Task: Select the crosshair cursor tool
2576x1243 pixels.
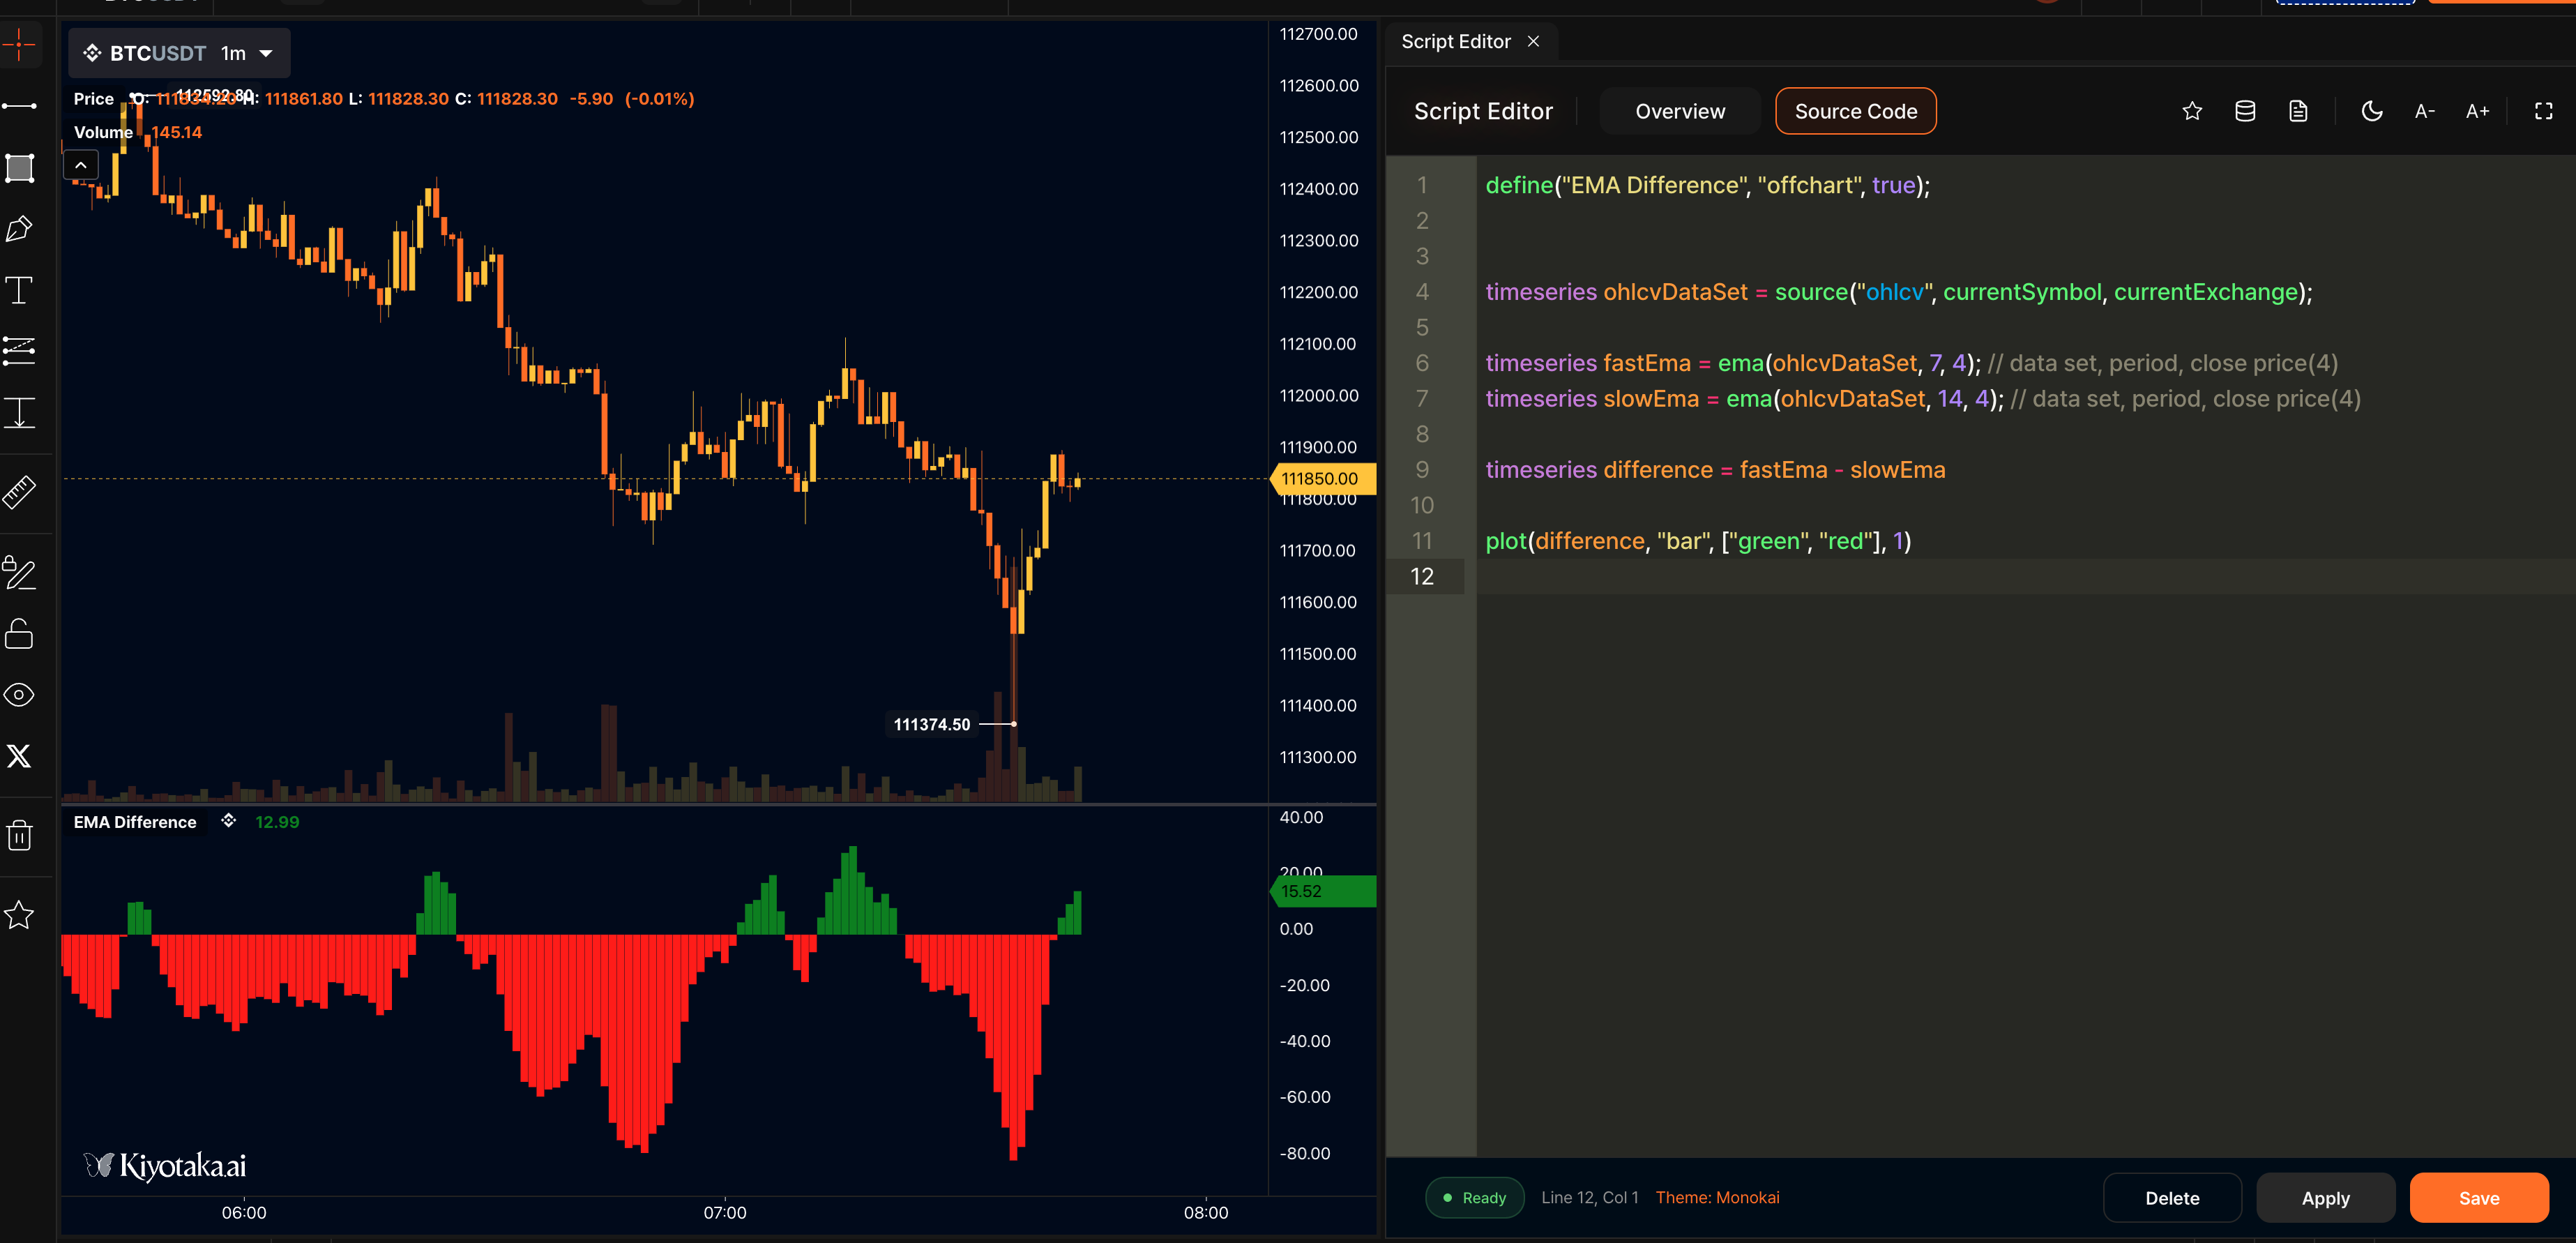Action: pos(19,44)
